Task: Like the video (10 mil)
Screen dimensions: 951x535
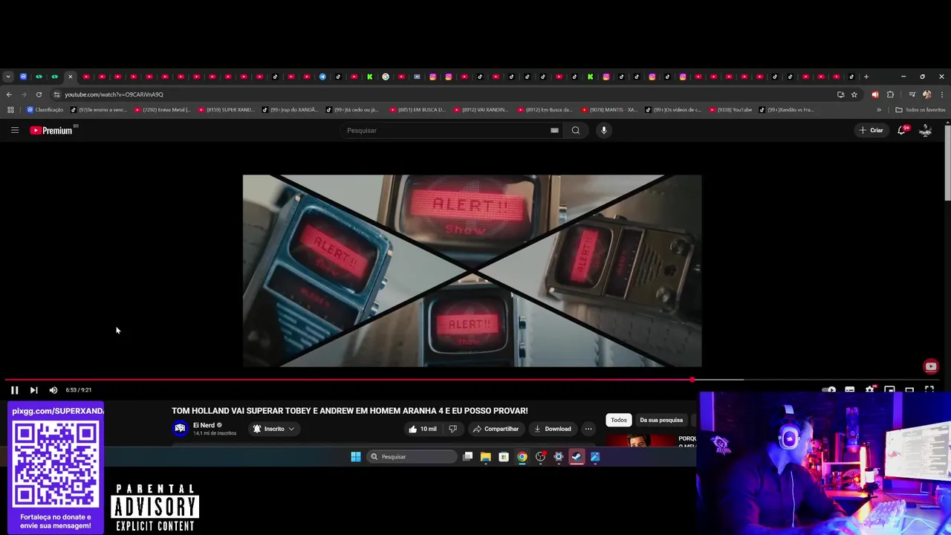Action: [423, 429]
